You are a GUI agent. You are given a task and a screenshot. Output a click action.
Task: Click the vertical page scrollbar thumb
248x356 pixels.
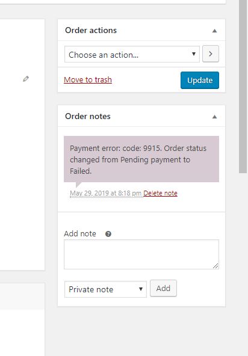(243, 86)
